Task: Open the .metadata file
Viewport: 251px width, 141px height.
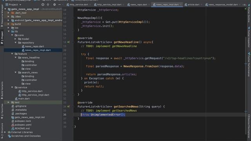Action: [19, 110]
